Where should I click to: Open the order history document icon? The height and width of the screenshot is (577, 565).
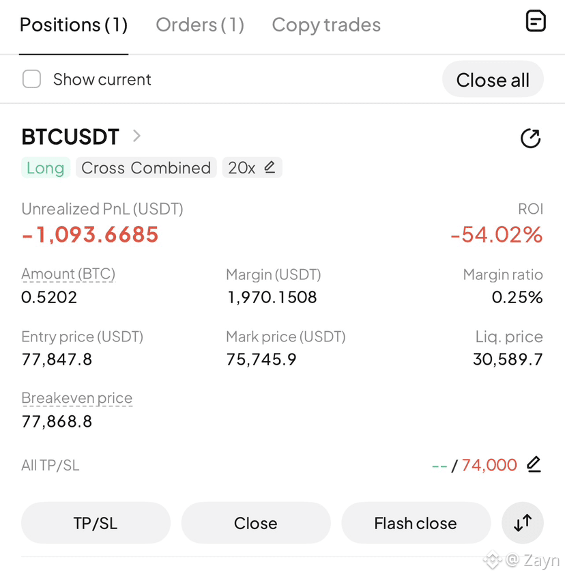536,21
